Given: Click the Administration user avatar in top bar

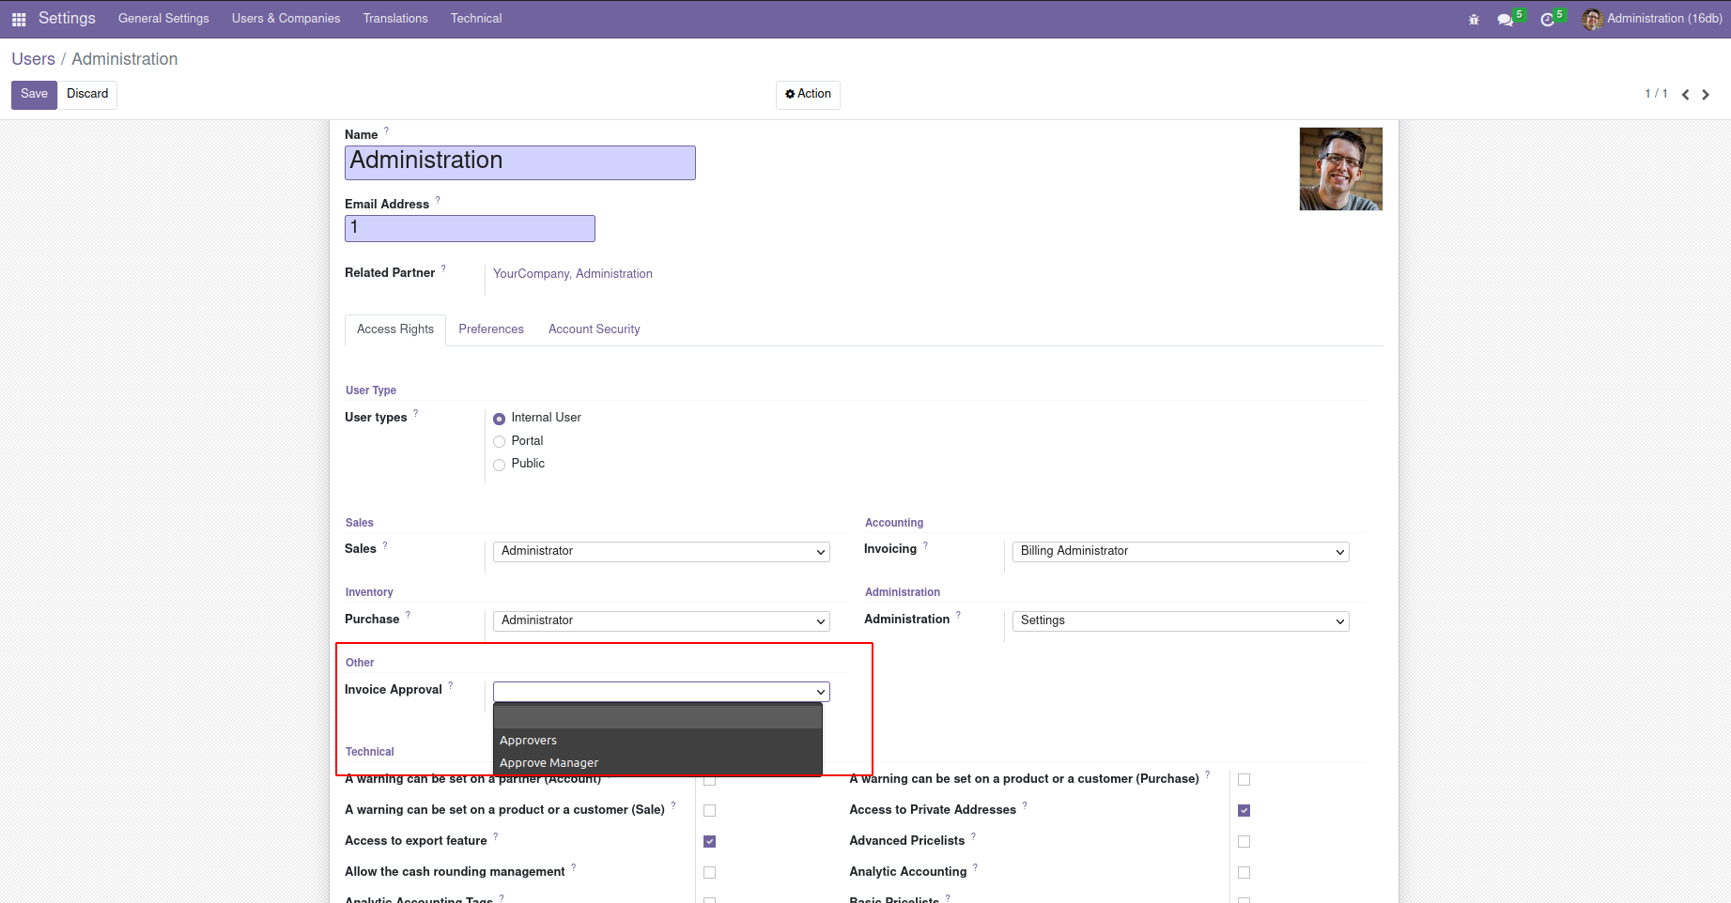Looking at the screenshot, I should [1592, 19].
